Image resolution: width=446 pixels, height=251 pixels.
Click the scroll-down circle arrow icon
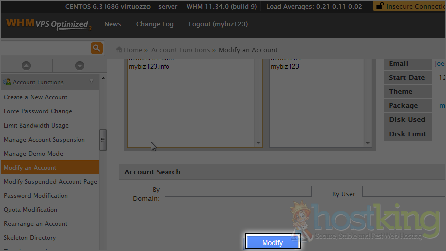point(79,66)
